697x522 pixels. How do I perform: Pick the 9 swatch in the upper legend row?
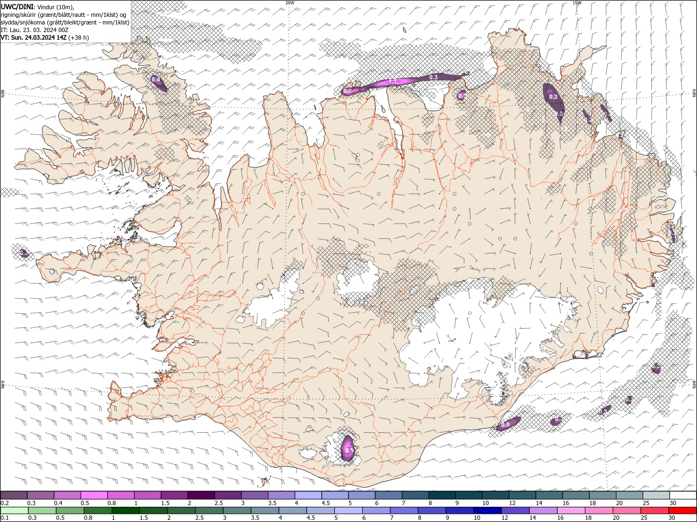(468, 495)
